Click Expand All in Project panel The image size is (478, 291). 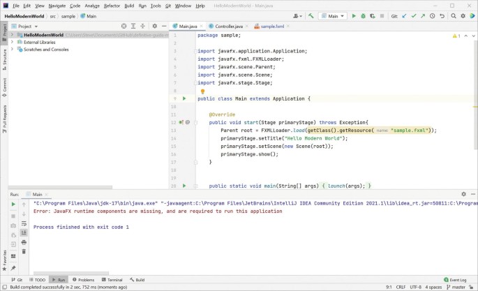pyautogui.click(x=133, y=27)
